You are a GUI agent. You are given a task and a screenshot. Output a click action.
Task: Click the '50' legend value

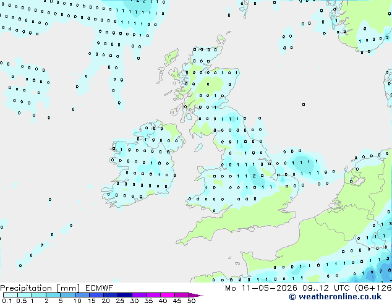click(192, 301)
